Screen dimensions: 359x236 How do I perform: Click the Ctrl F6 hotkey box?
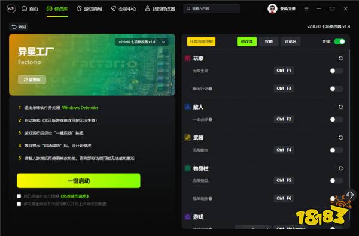[284, 198]
